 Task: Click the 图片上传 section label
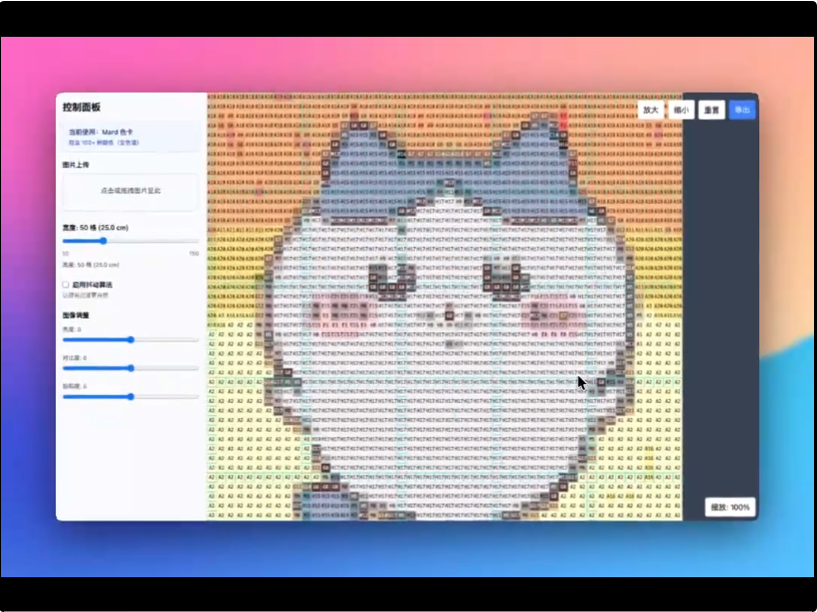[77, 164]
